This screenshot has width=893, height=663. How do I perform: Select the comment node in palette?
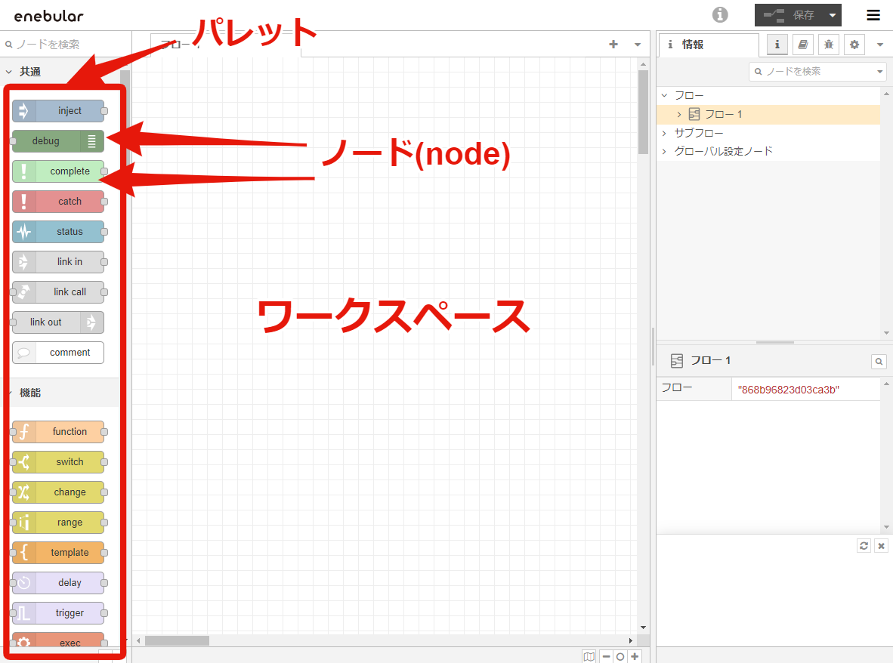click(x=58, y=353)
